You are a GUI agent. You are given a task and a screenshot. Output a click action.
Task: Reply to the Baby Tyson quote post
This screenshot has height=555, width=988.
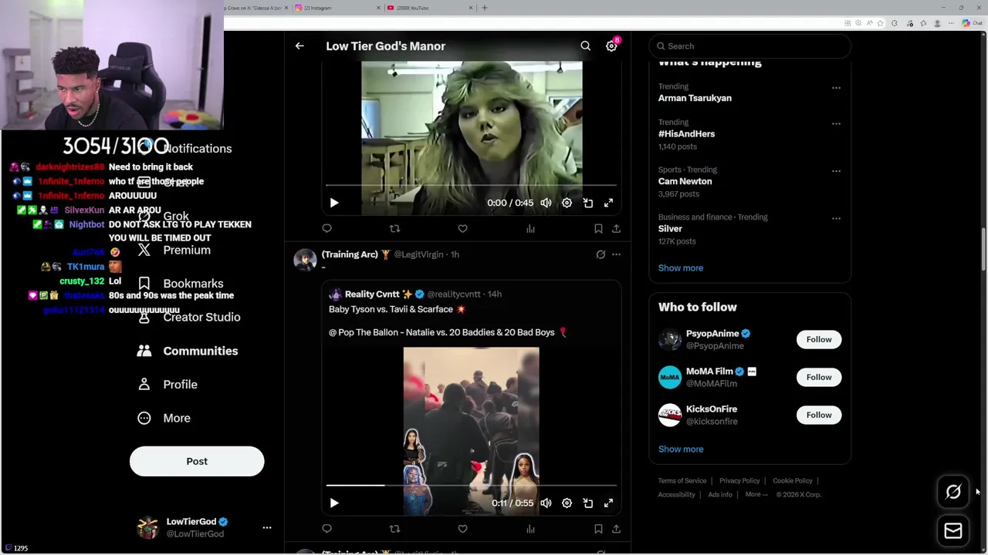point(327,529)
